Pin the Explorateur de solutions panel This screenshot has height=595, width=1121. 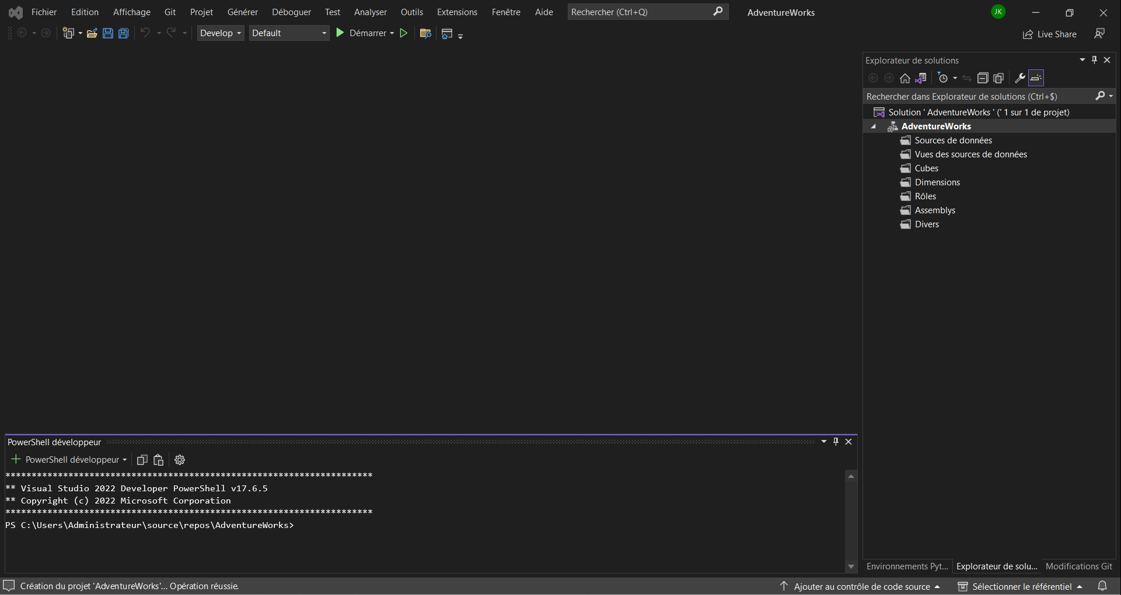pos(1095,60)
